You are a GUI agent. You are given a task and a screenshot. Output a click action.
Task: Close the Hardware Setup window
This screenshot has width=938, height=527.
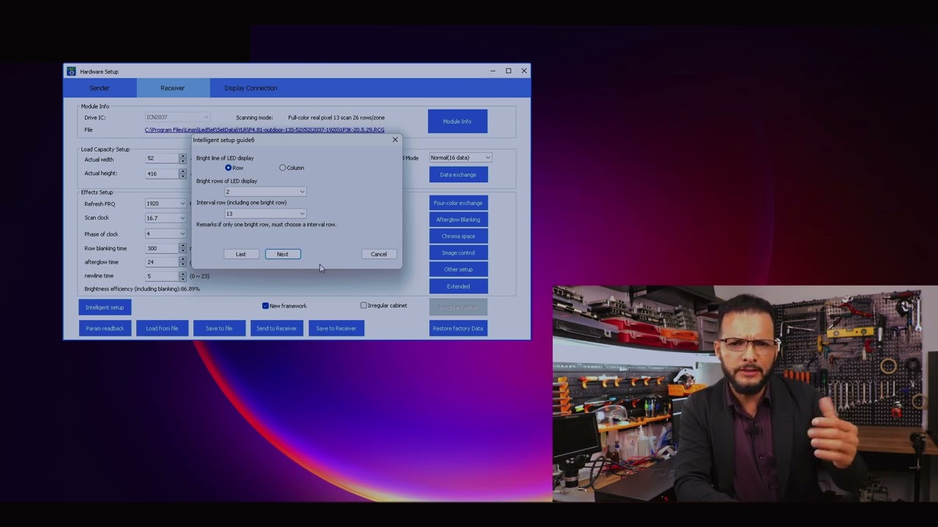click(x=524, y=71)
